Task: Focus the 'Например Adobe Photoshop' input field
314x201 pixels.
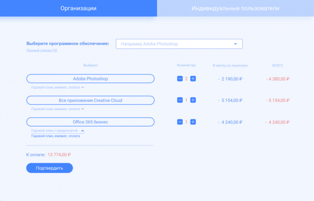Action: pos(179,44)
